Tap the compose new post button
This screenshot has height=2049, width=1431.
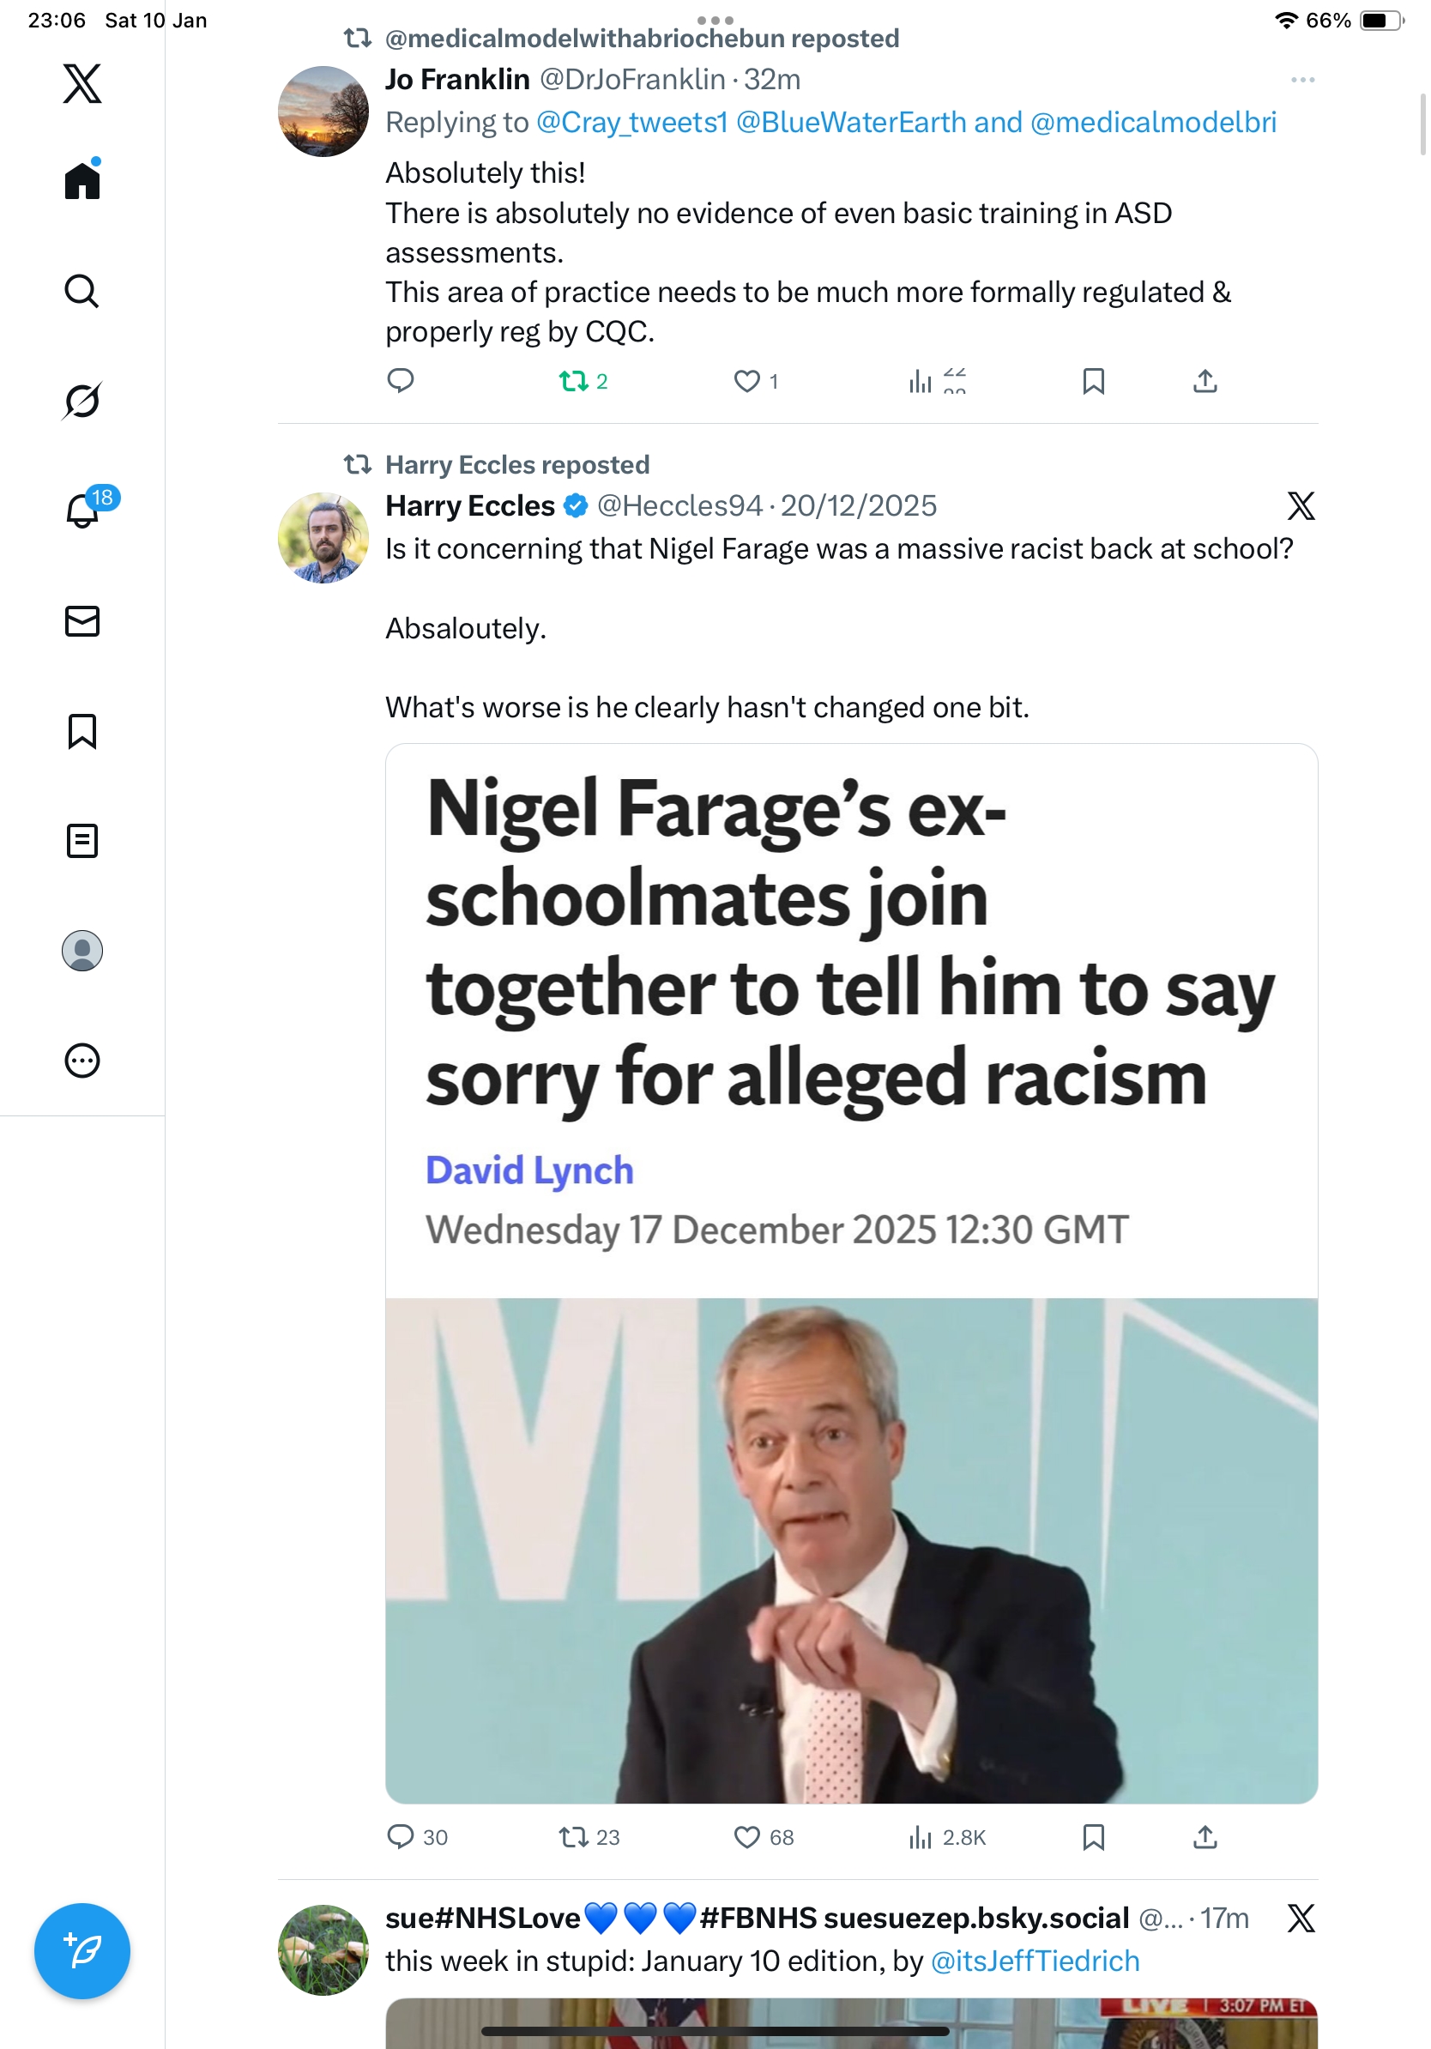tap(82, 1951)
